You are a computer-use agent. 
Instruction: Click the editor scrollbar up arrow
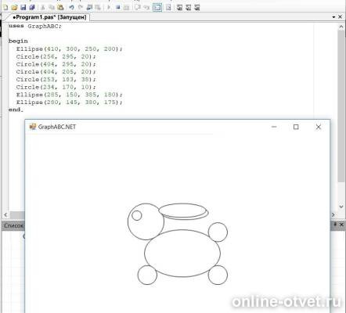coord(341,27)
